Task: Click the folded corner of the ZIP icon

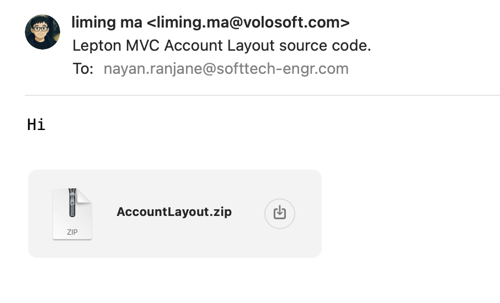Action: (x=85, y=195)
